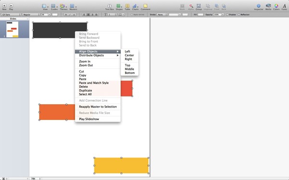
Task: Click the Fill color well
Action: (200, 14)
